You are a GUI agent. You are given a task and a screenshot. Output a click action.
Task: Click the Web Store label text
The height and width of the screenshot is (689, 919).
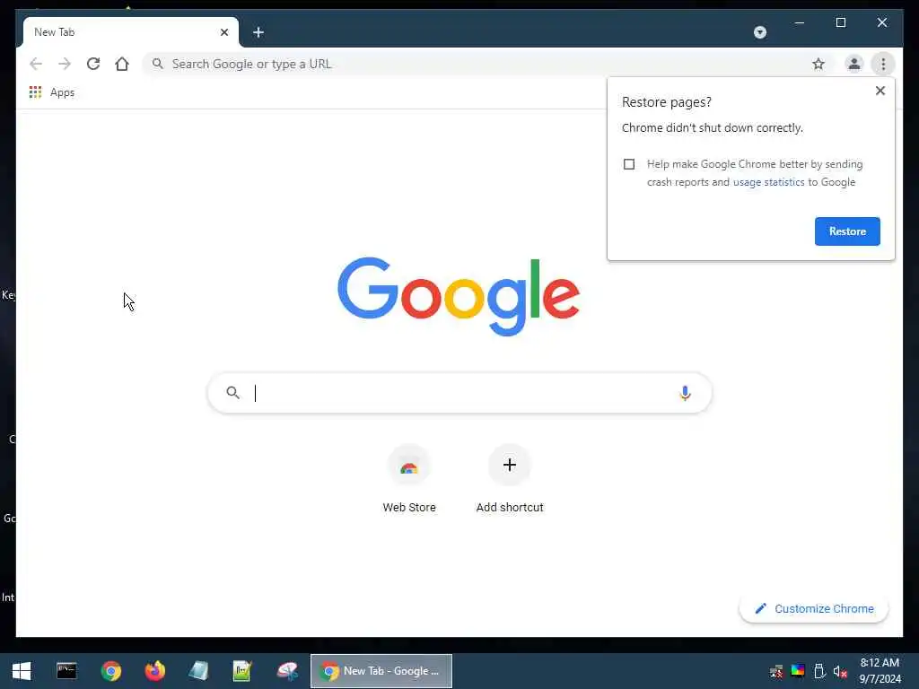(409, 508)
